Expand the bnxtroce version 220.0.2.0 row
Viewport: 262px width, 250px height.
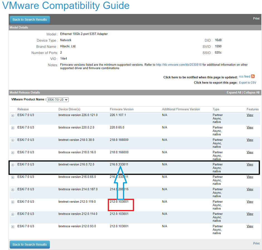tap(13, 128)
